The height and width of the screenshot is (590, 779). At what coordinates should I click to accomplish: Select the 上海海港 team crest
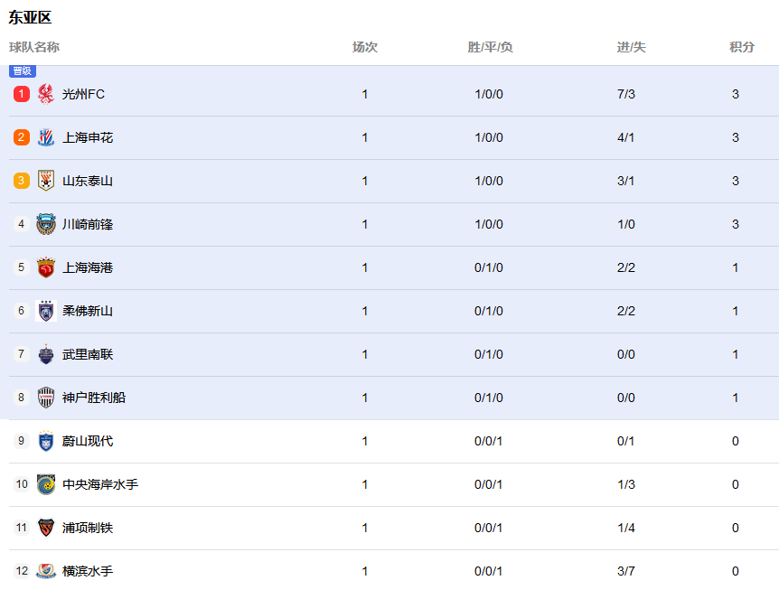46,267
